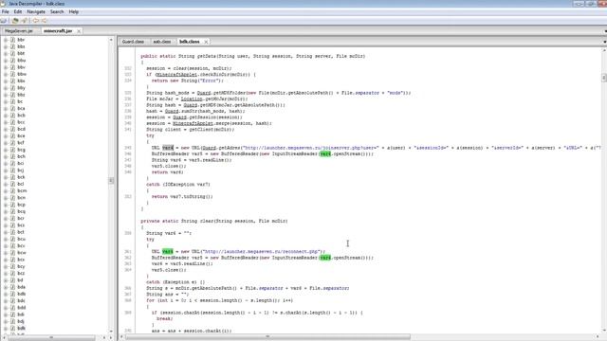Open the Search menu

click(x=57, y=12)
